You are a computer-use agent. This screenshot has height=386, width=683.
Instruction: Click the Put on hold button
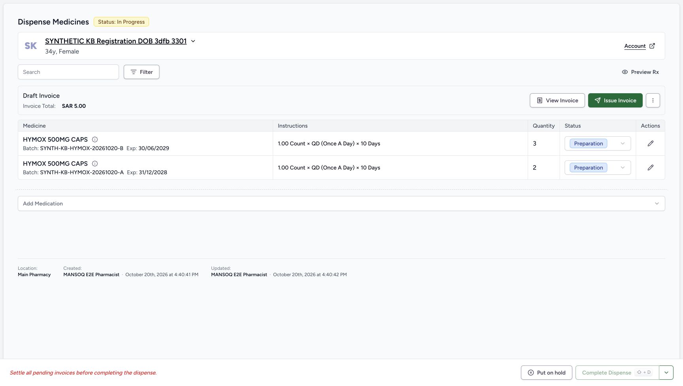point(547,373)
